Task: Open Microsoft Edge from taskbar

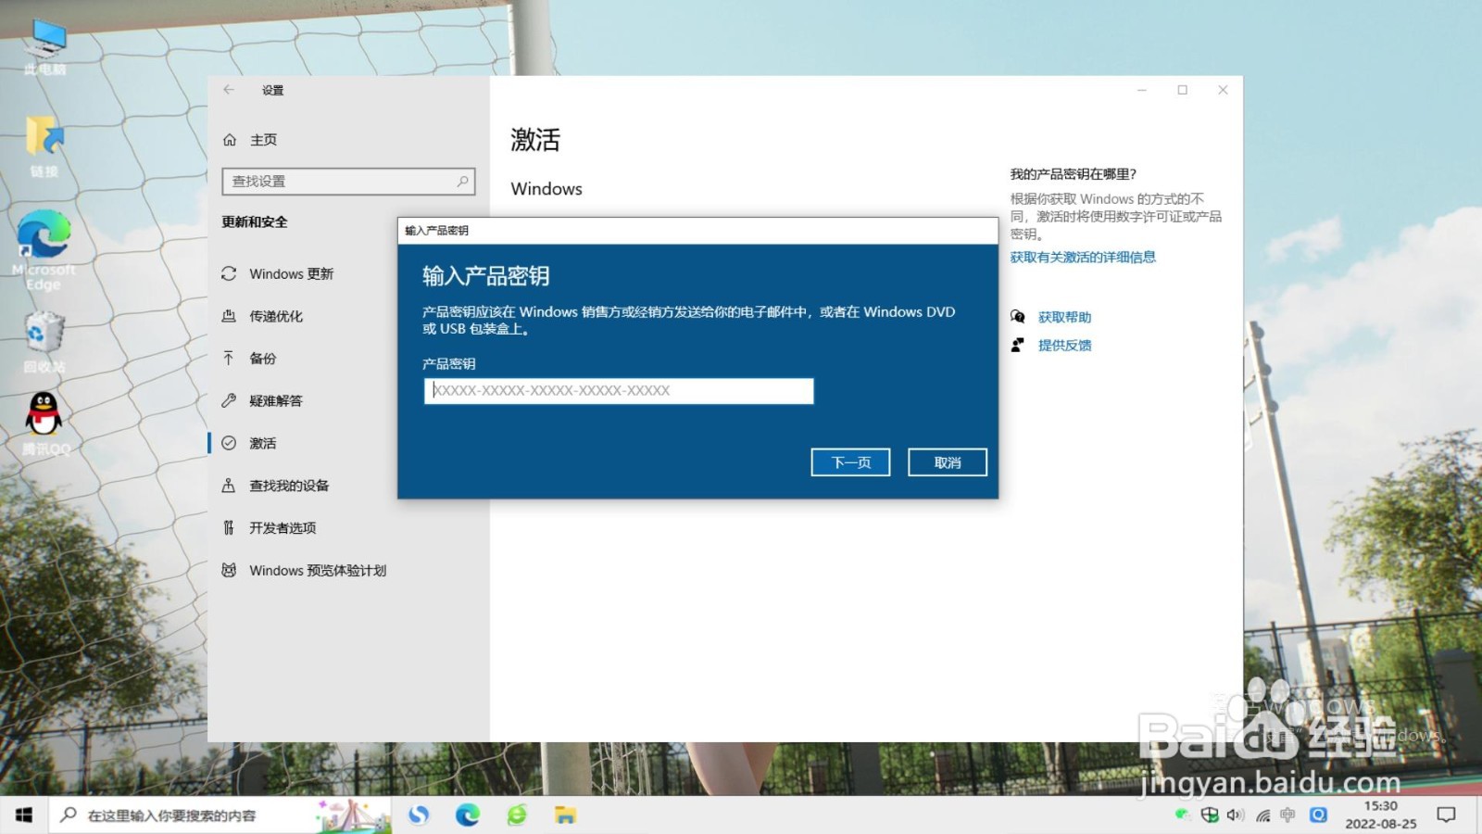Action: pos(468,815)
